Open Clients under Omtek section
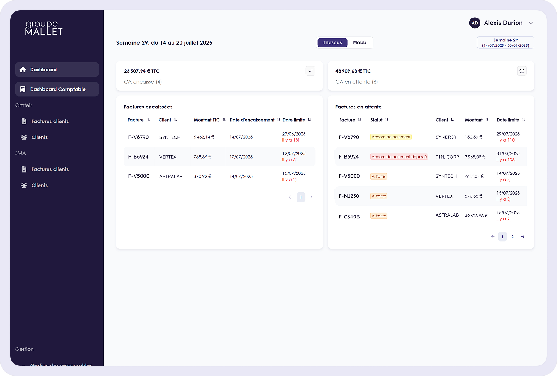This screenshot has height=376, width=557. (39, 137)
